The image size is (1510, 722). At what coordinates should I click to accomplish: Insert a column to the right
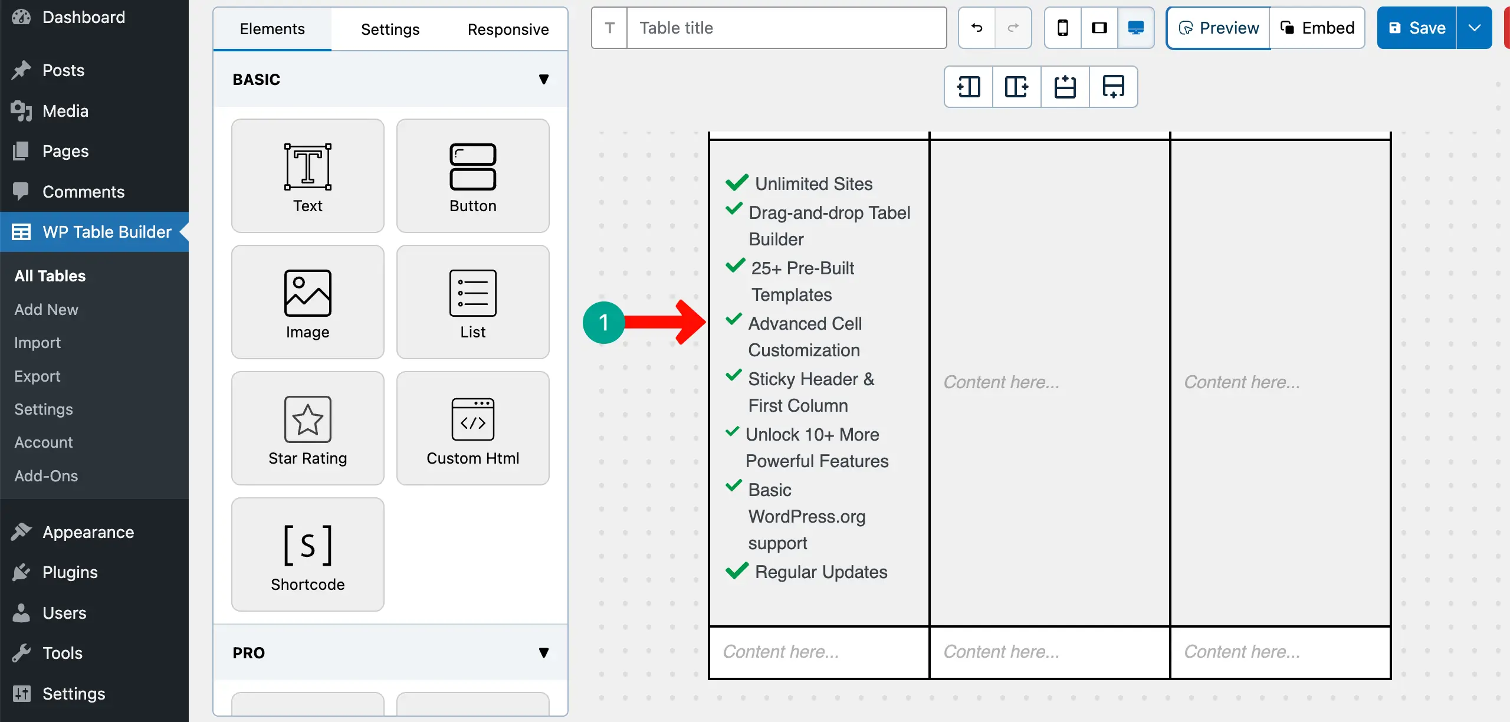[1016, 87]
